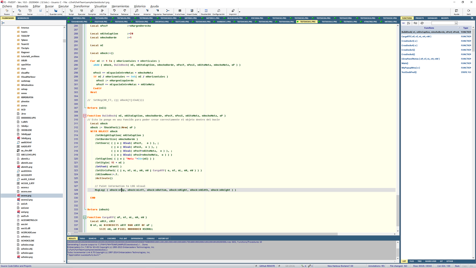This screenshot has height=268, width=476.
Task: Open the dropdown arrow next to Insert Code
Action: coord(199,12)
